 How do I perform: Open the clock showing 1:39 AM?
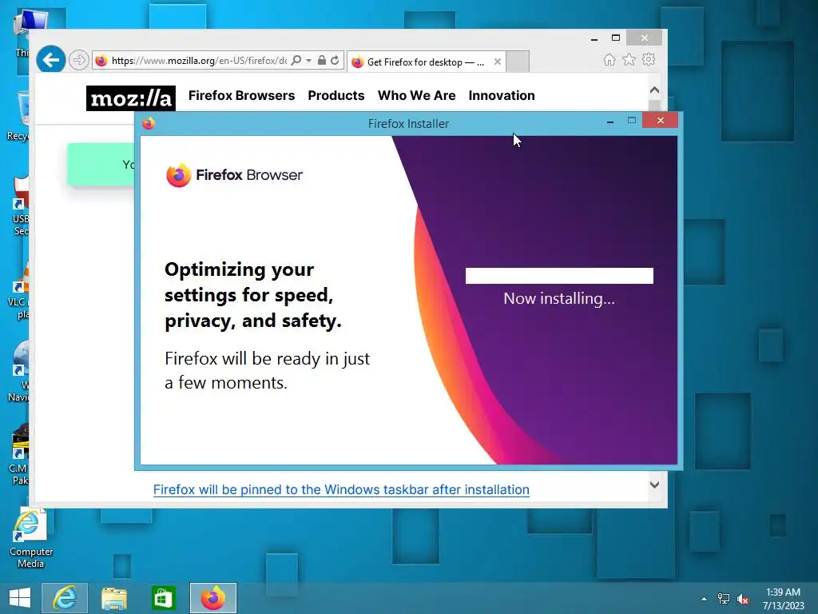784,599
